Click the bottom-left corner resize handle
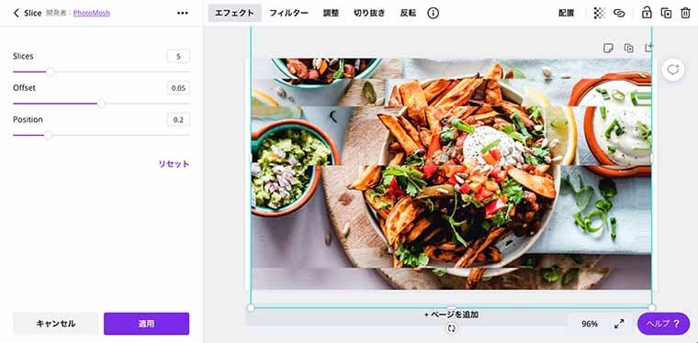The width and height of the screenshot is (698, 343). (x=251, y=307)
